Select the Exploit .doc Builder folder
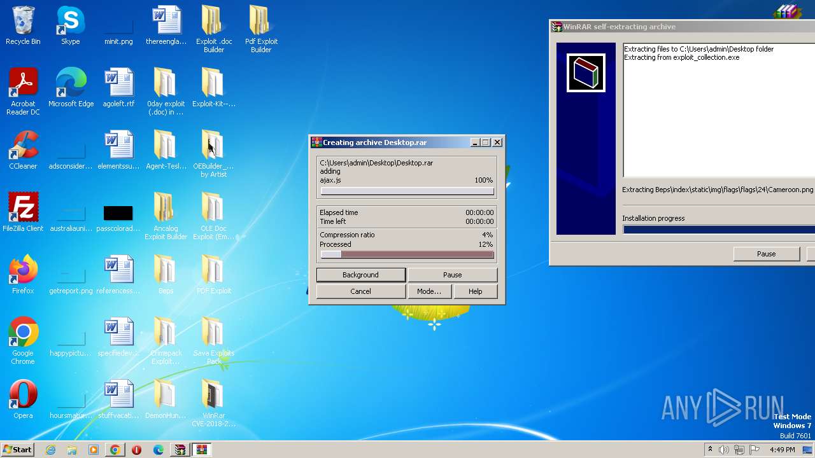 click(x=214, y=30)
